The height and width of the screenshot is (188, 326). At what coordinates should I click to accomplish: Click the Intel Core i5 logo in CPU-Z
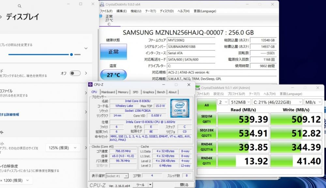(x=180, y=108)
